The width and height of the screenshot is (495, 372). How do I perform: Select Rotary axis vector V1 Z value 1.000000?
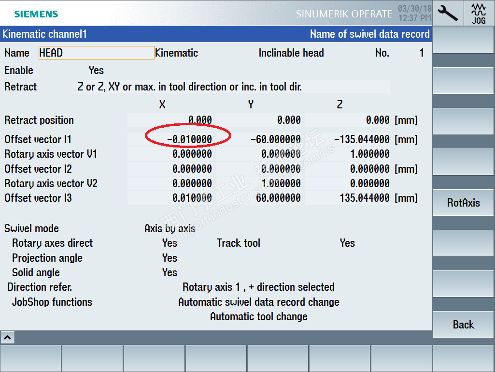pyautogui.click(x=347, y=154)
